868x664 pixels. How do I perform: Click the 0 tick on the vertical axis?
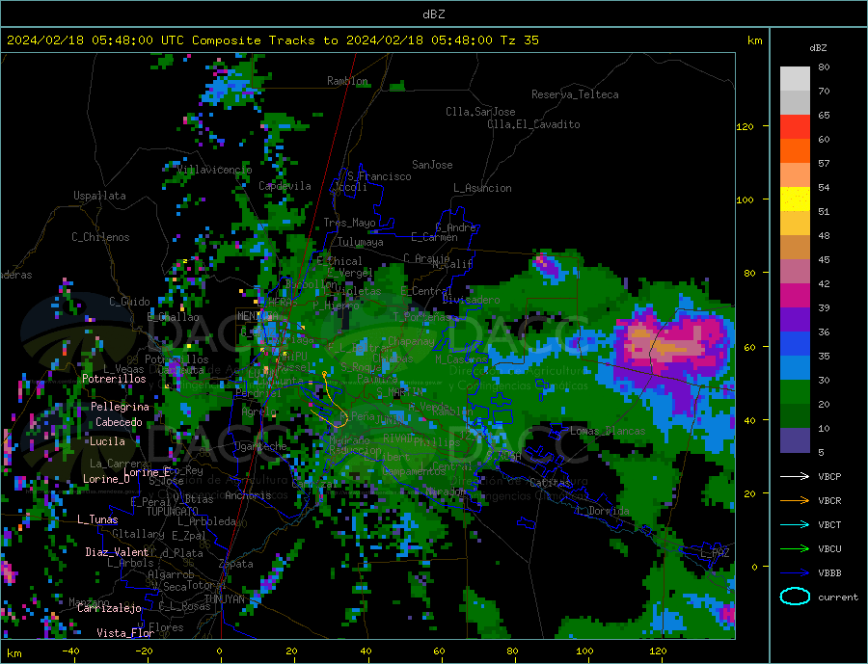click(753, 567)
